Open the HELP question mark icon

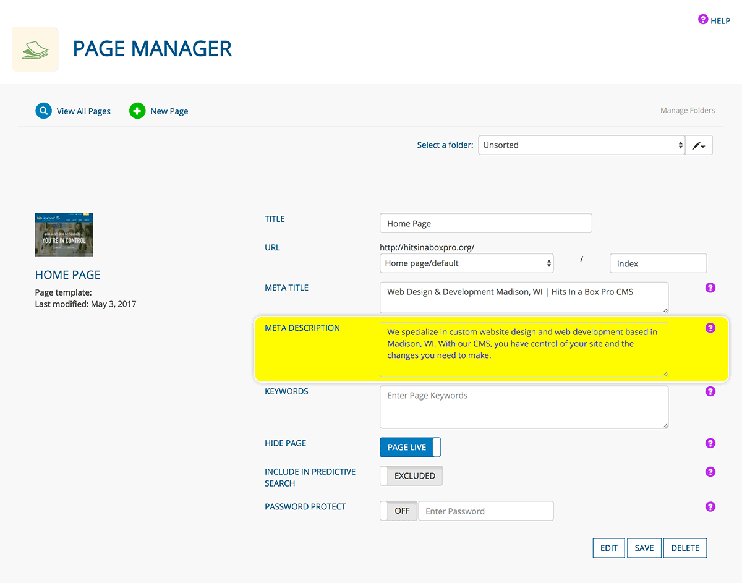pos(702,20)
